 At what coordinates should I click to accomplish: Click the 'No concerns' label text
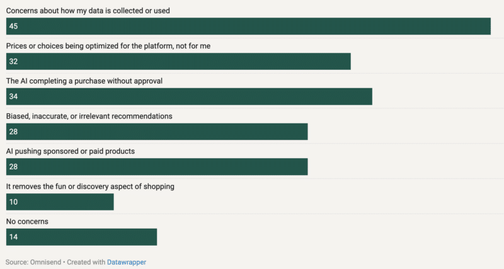[x=27, y=222]
